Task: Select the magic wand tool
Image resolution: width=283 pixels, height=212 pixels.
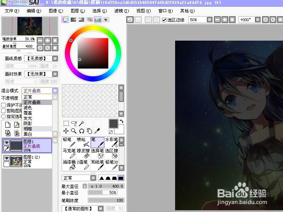Action: point(82,123)
